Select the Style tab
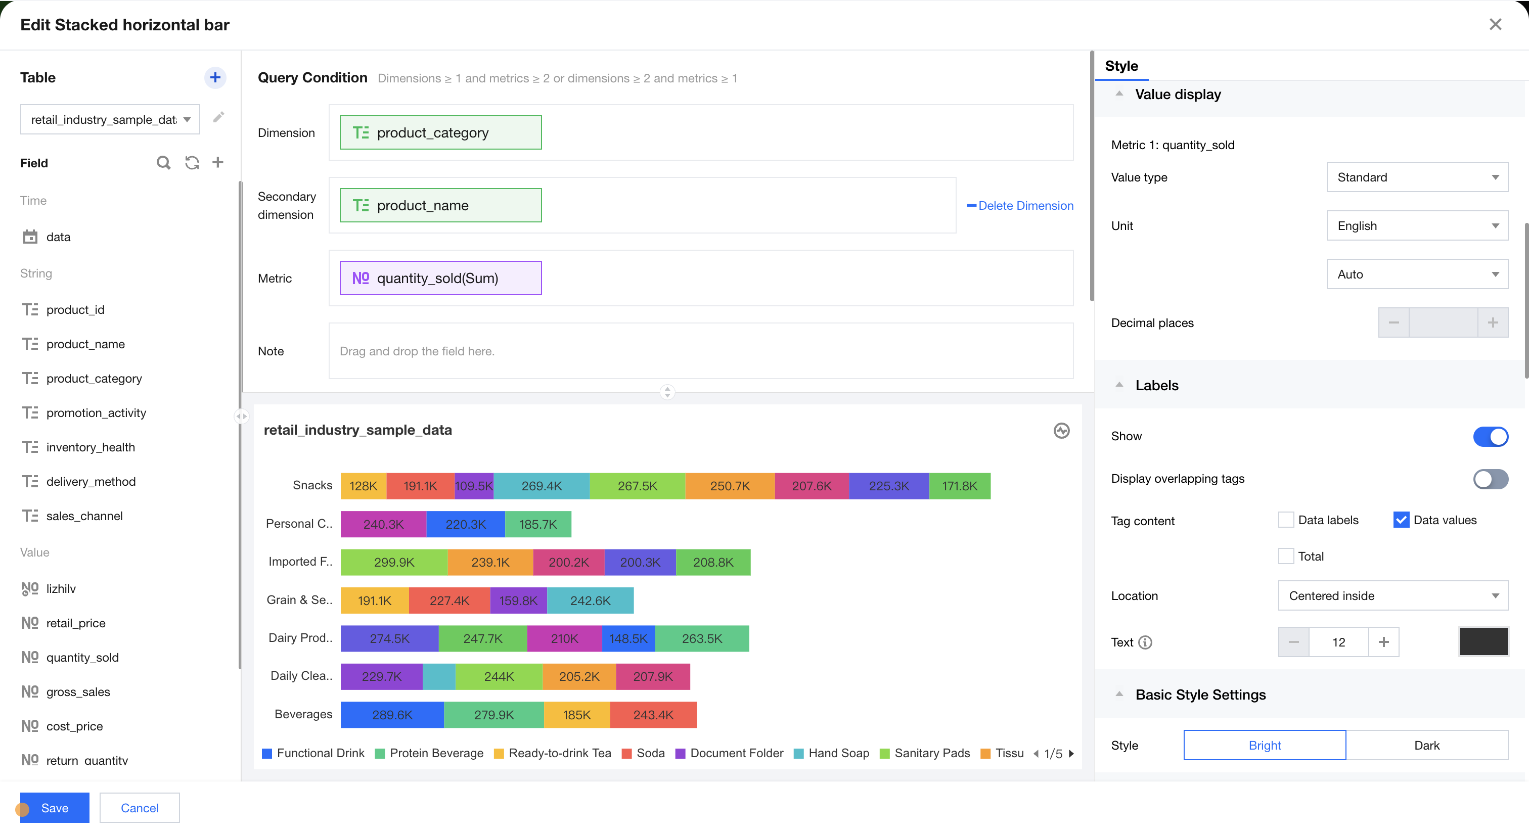 (x=1121, y=66)
